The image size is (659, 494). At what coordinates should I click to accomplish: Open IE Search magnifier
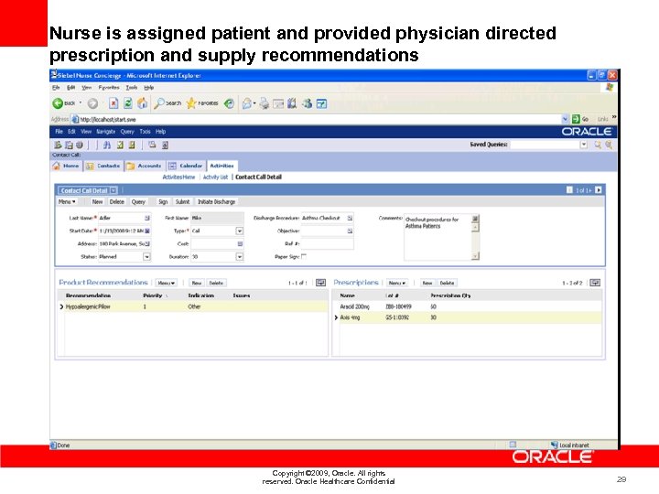tap(159, 103)
